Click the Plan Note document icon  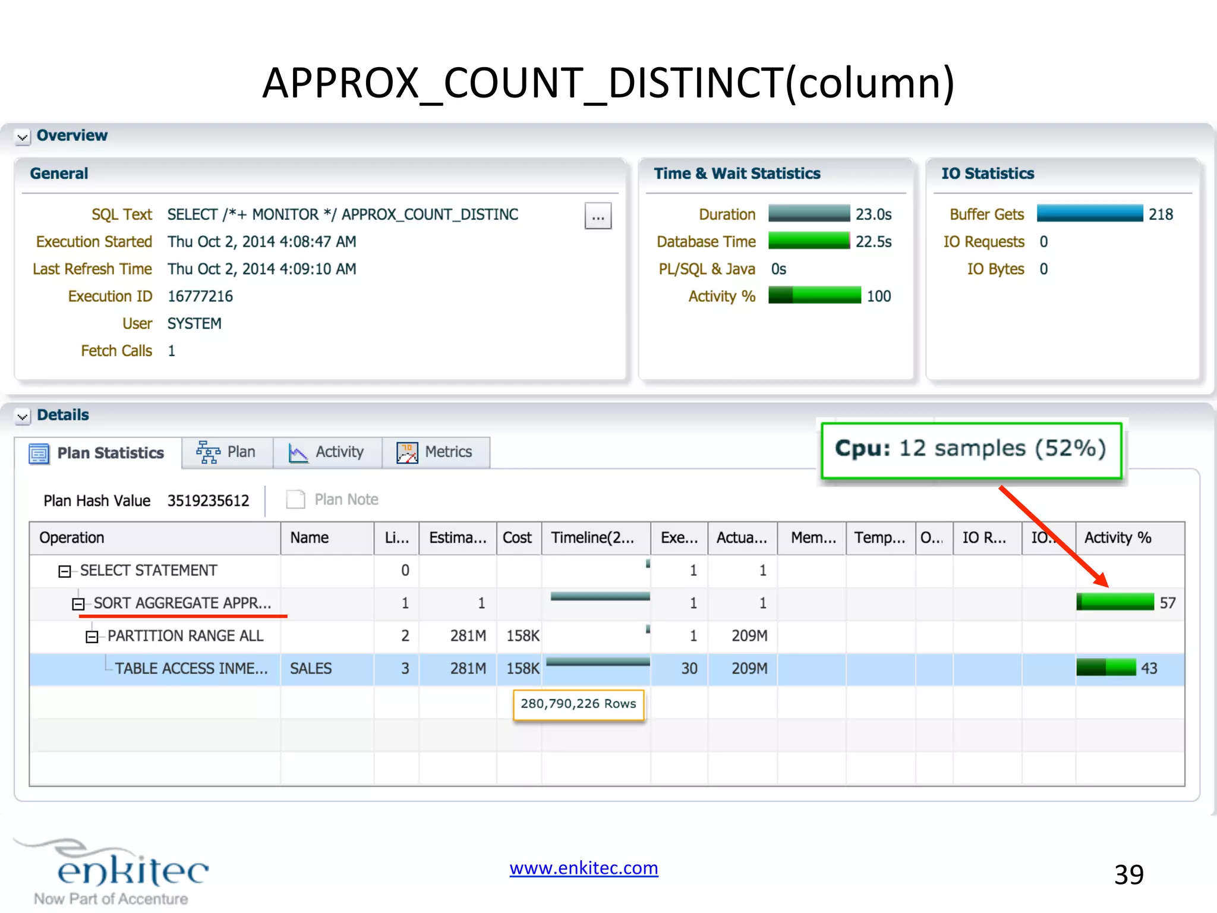(295, 499)
